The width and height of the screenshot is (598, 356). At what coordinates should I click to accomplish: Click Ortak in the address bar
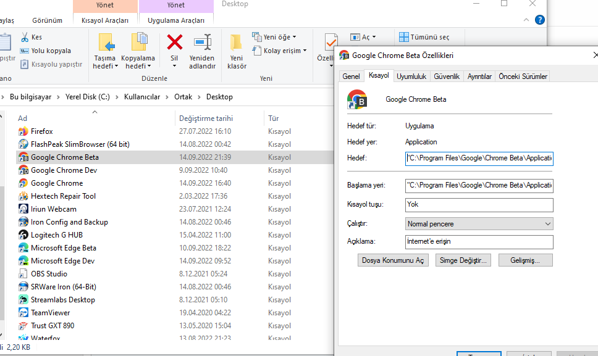point(183,97)
